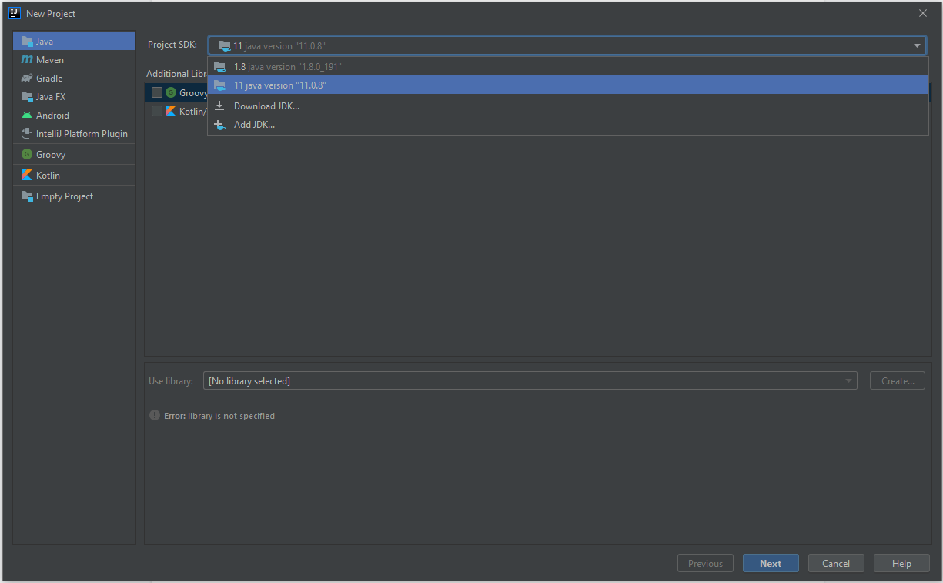Click the IntelliJ IDEA title bar icon

14,13
